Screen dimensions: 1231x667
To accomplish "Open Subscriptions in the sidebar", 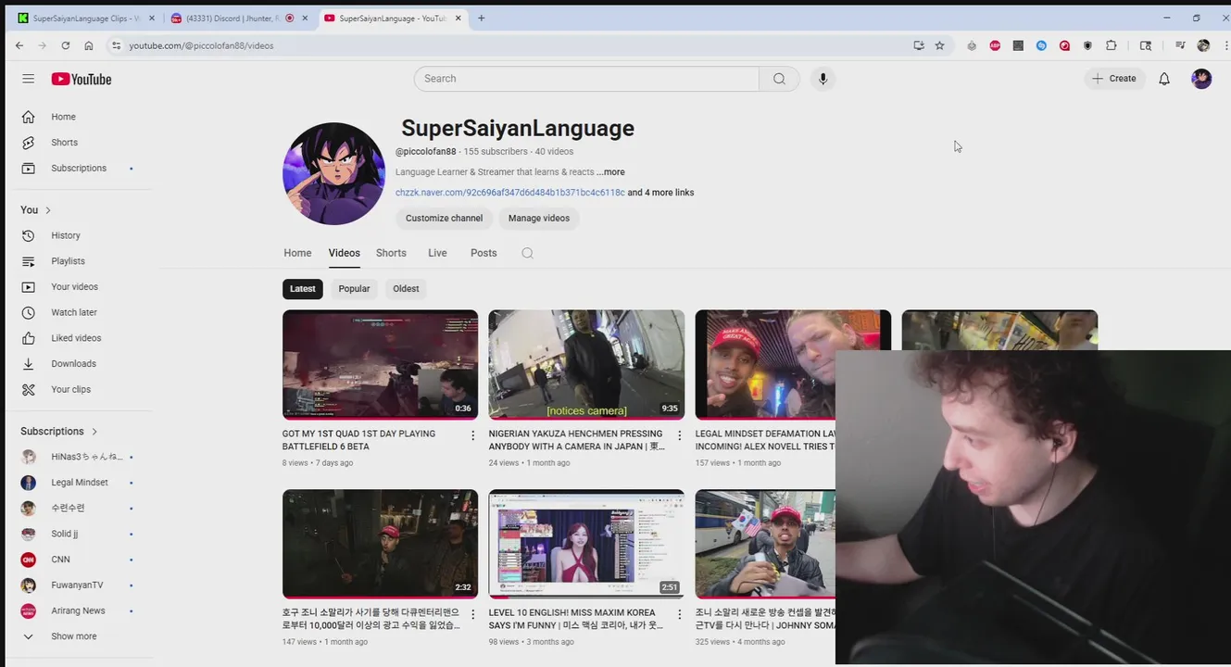I will tap(79, 169).
